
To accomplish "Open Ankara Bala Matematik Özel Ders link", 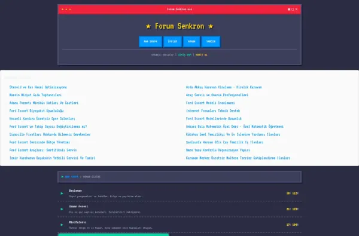I will click(235, 127).
